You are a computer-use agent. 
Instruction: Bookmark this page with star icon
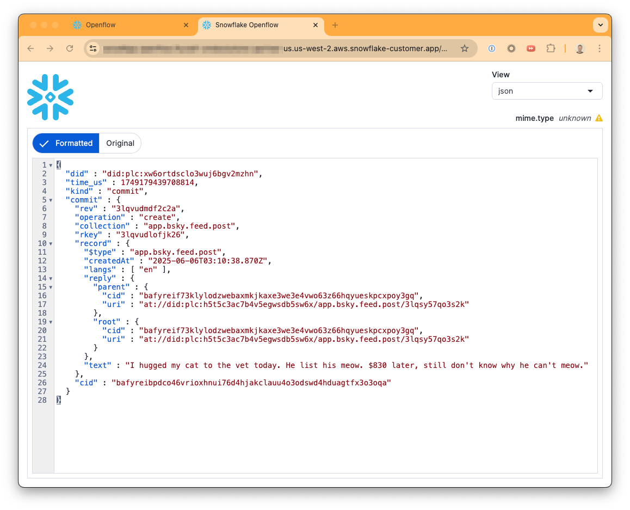[465, 48]
